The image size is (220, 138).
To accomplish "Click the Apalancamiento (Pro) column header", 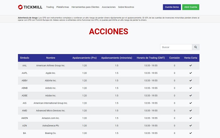I will pyautogui.click(x=85, y=58).
